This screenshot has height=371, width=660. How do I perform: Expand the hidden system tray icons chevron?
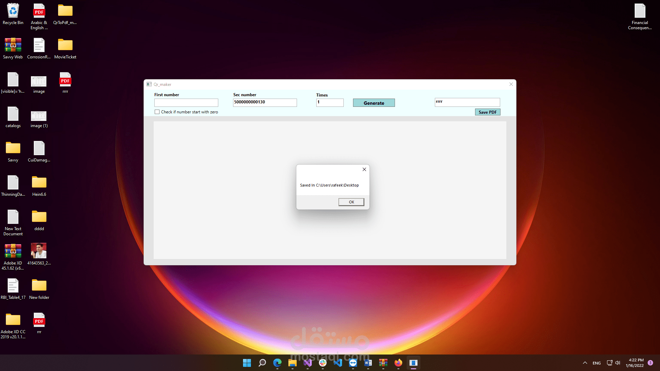coord(585,363)
